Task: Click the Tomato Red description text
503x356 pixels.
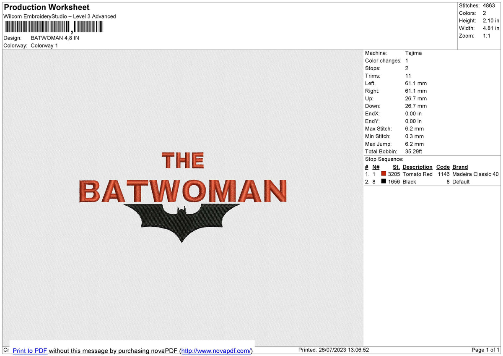Action: [417, 174]
